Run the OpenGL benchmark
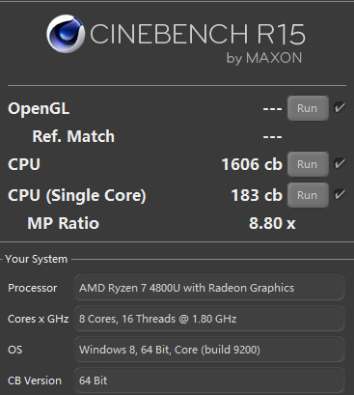 (308, 108)
